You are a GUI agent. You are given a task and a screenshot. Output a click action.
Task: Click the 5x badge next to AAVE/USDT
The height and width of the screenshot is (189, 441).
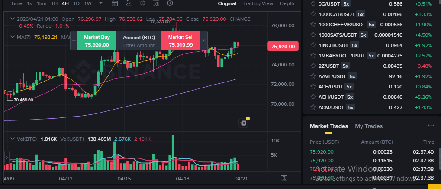click(352, 76)
